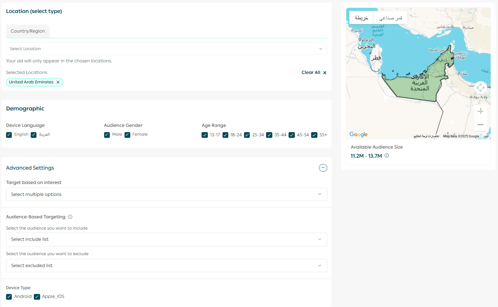Viewport: 498px width, 307px height.
Task: Uncheck the 13-17 age range
Action: 205,135
